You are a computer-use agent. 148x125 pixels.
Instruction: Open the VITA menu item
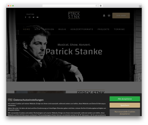point(37,29)
